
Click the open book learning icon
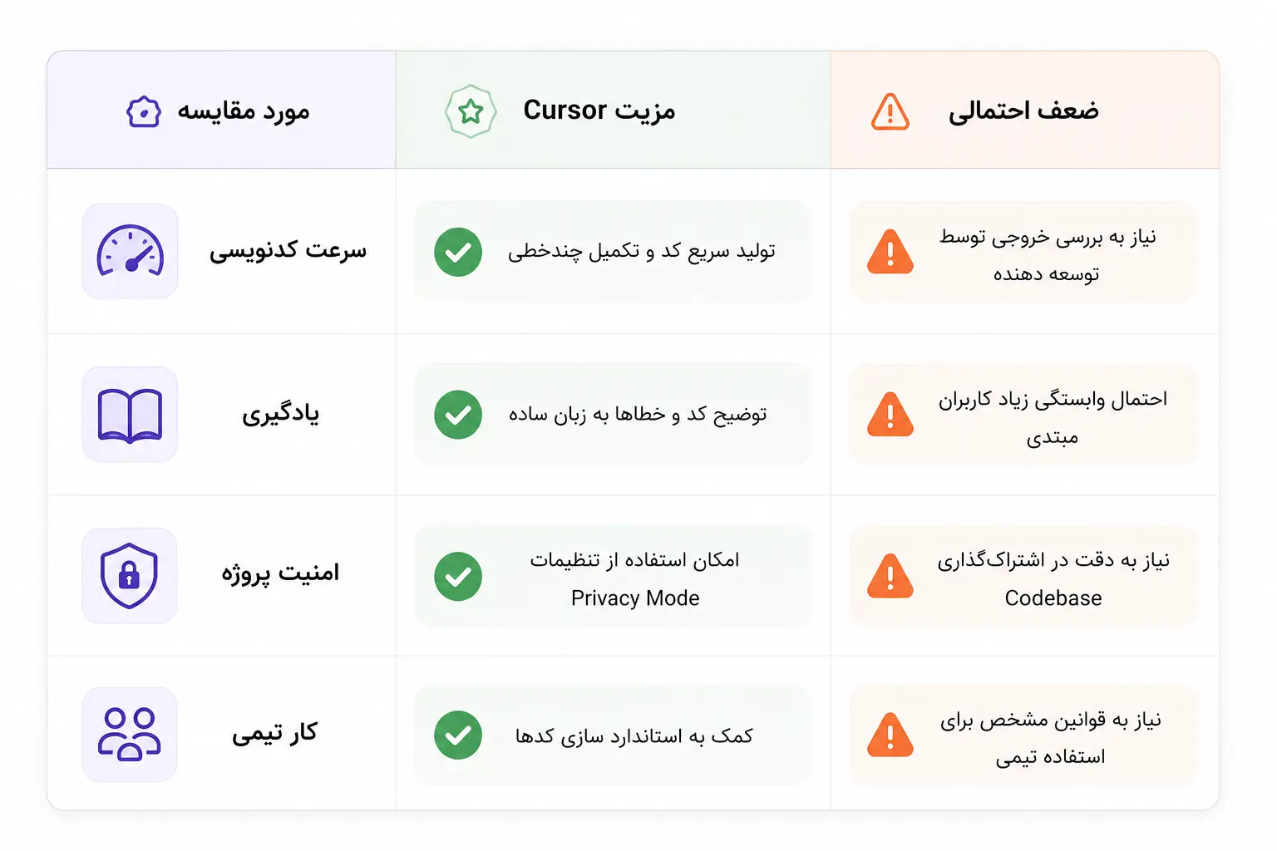pyautogui.click(x=130, y=415)
